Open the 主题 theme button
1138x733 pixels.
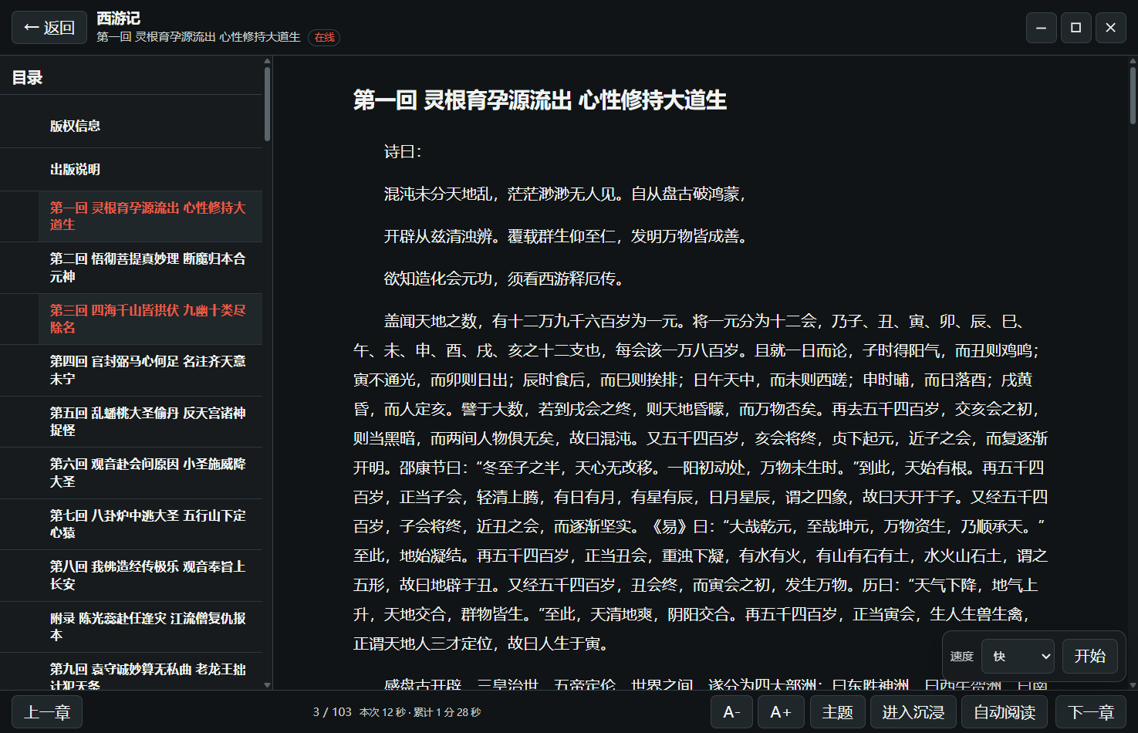838,712
